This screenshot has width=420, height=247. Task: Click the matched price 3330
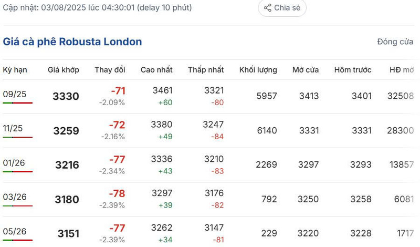pyautogui.click(x=66, y=97)
